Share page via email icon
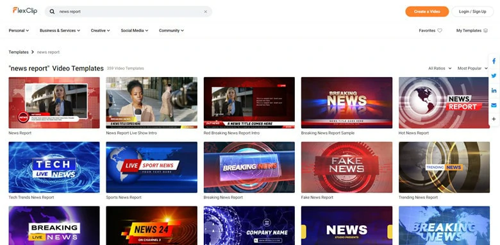 (494, 105)
